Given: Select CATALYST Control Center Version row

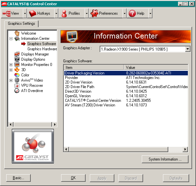Looking at the screenshot, I should click(x=126, y=101).
